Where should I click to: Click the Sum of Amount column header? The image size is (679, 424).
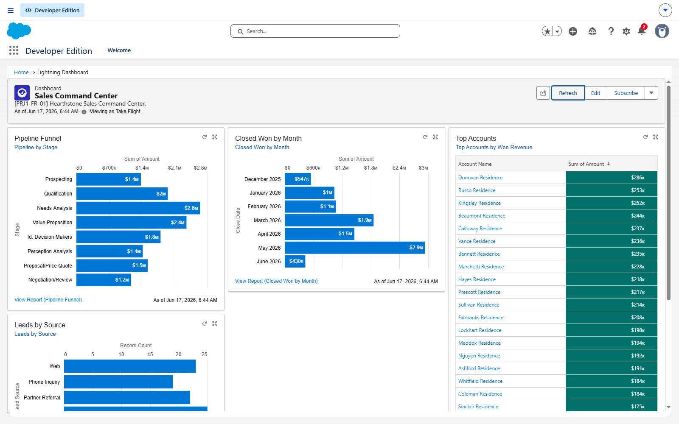click(612, 164)
